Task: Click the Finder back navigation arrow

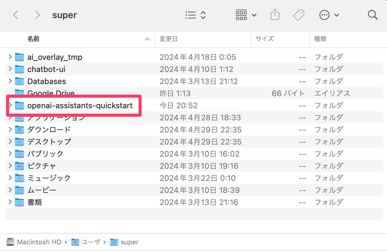Action: pyautogui.click(x=16, y=15)
